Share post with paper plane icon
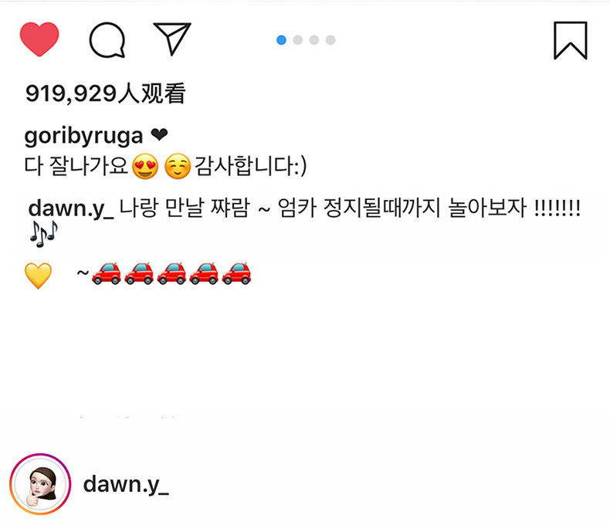610x525 pixels. [x=172, y=39]
